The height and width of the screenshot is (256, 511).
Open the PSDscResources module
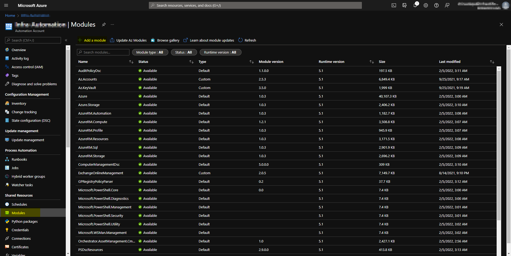91,250
